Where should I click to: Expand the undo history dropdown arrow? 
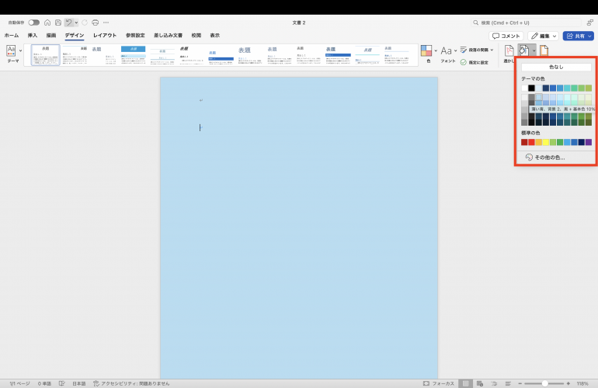coord(76,23)
